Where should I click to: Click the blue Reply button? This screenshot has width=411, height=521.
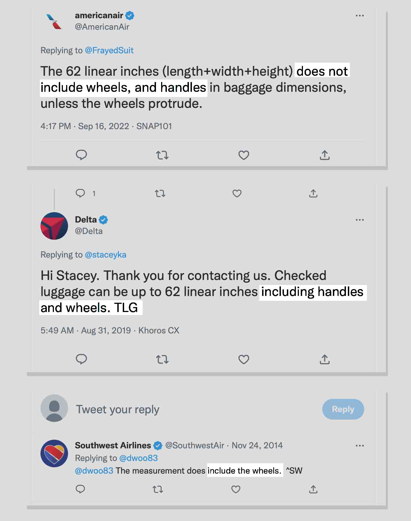(343, 409)
